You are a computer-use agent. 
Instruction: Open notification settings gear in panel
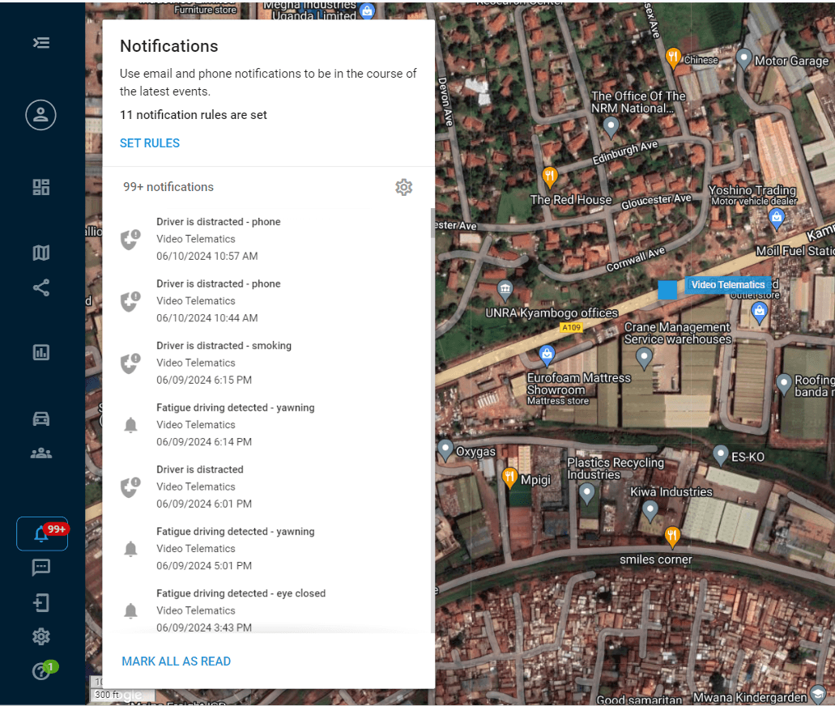pos(403,187)
